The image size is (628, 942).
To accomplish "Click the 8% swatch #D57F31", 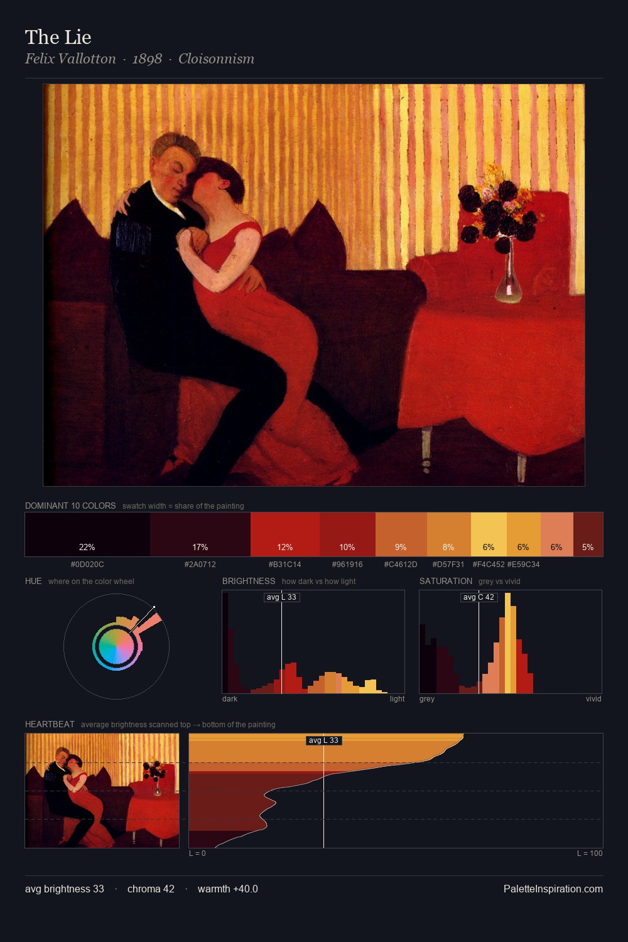I will [x=449, y=534].
